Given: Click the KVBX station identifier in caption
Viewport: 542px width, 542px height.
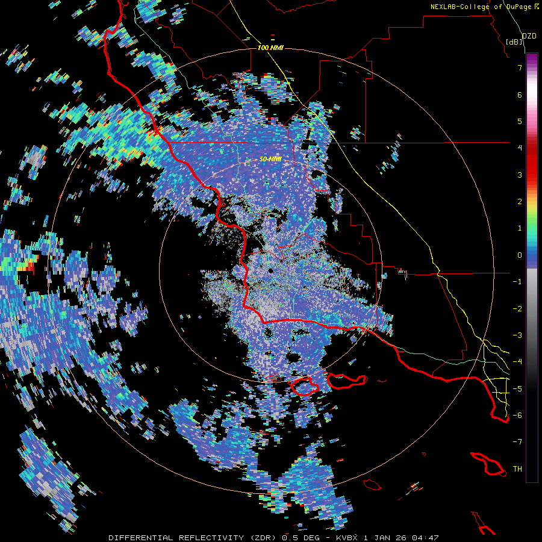Looking at the screenshot, I should tap(347, 538).
